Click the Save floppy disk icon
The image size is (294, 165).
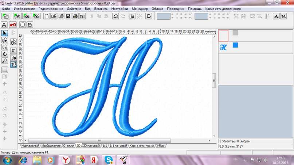[x=68, y=16]
